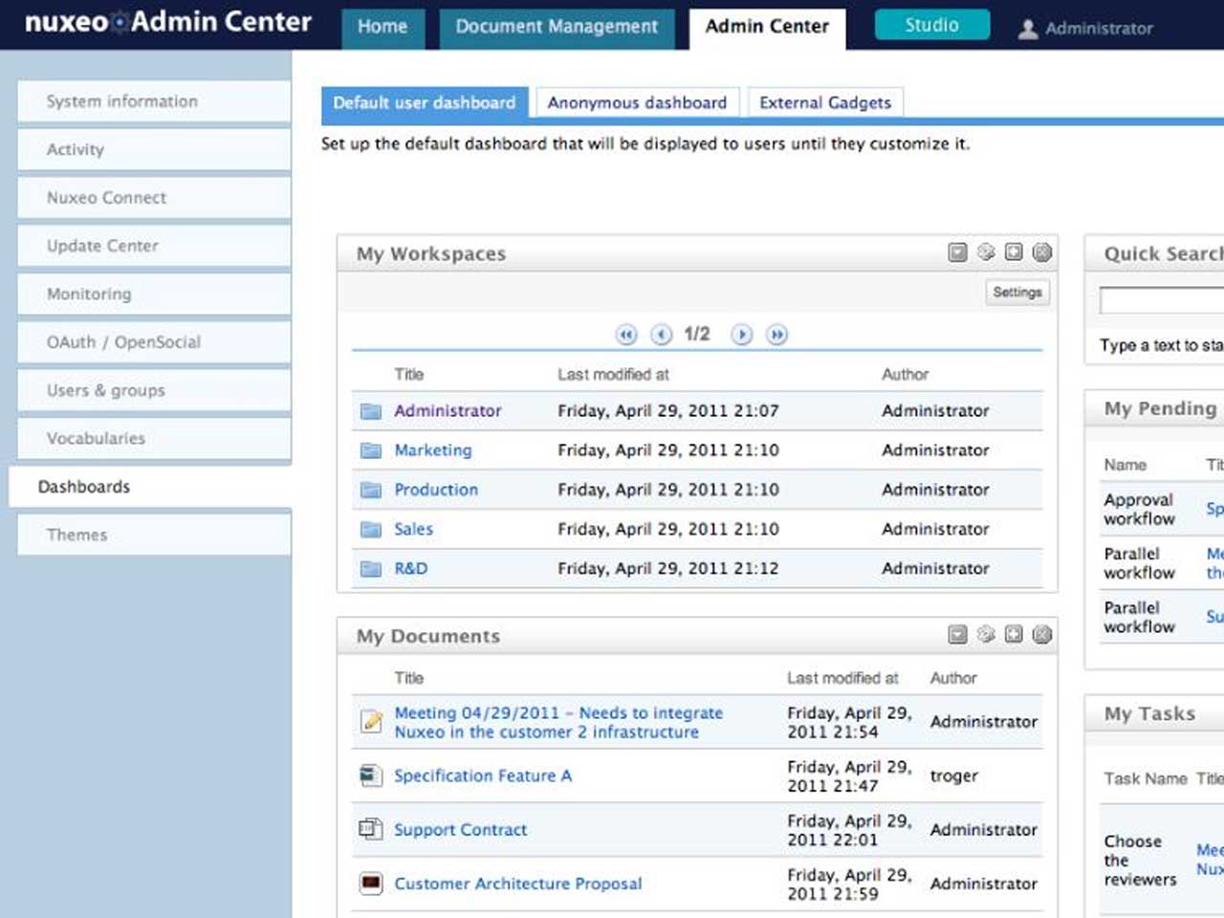Maximize the My Workspaces gadget

(x=1014, y=252)
